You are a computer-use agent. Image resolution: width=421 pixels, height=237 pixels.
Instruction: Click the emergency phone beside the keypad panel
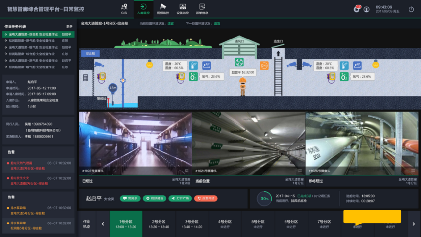tap(102, 78)
